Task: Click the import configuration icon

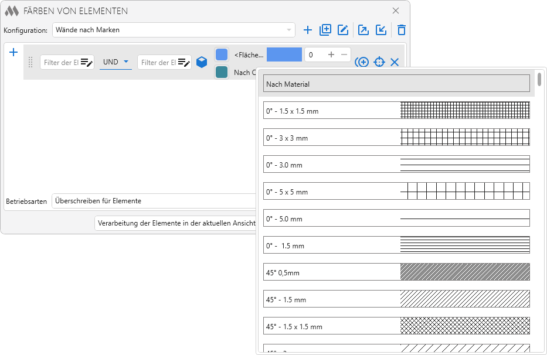Action: [381, 30]
